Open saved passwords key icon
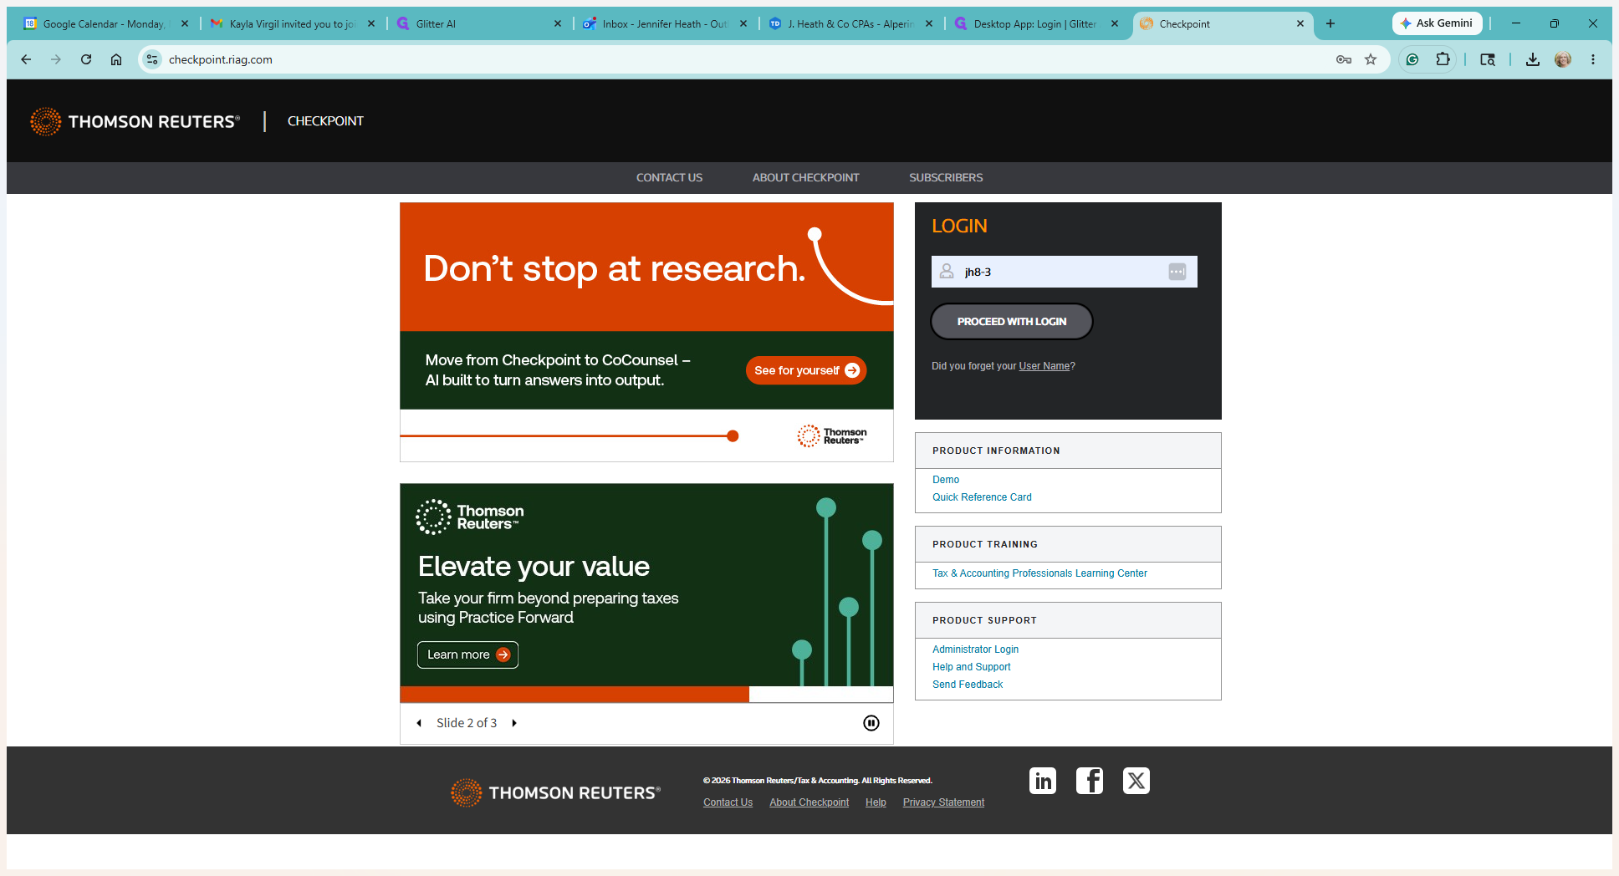1619x876 pixels. (1344, 59)
